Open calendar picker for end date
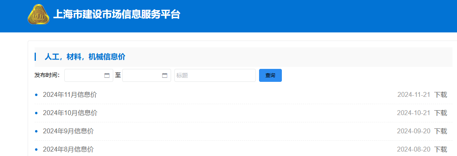This screenshot has height=156, width=457. click(x=165, y=75)
